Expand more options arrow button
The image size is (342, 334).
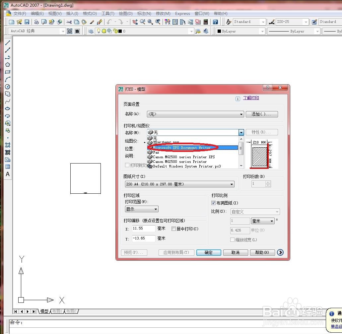[280, 252]
